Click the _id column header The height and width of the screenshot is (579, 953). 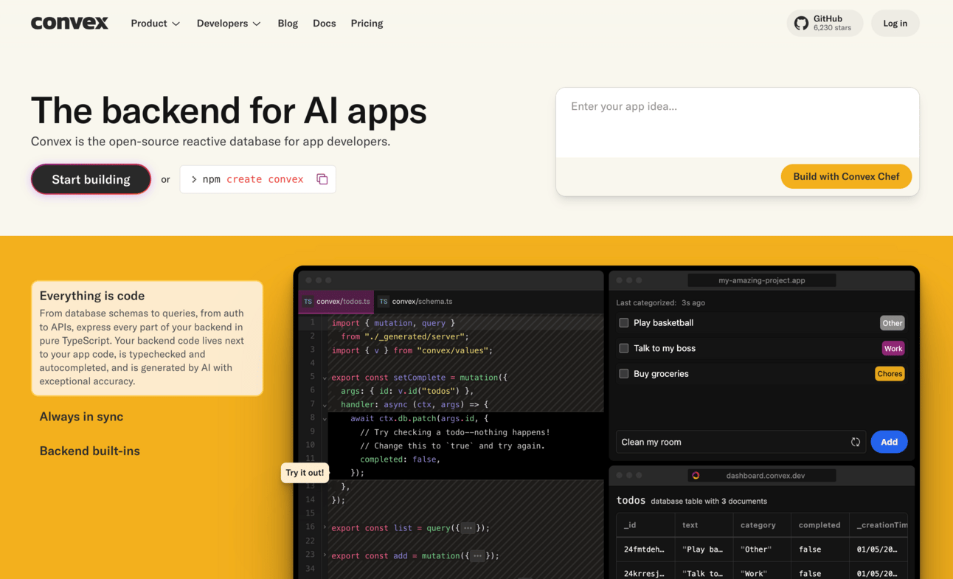[645, 525]
